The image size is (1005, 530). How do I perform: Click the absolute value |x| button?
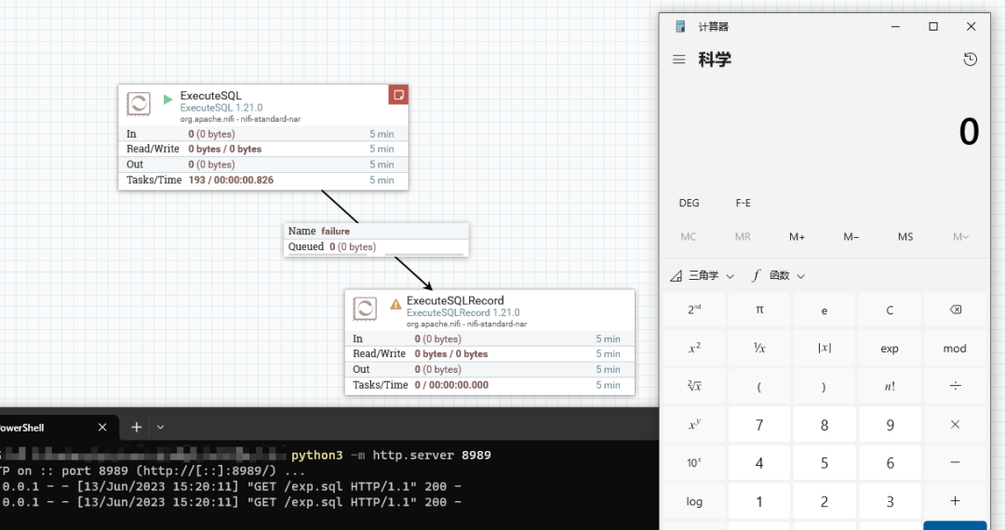[x=824, y=348]
